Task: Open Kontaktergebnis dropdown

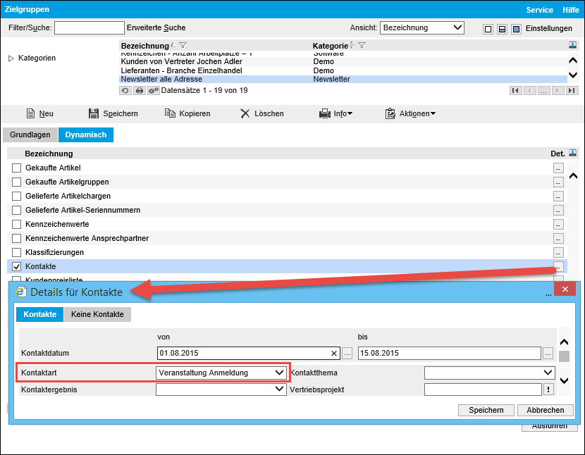Action: (221, 389)
